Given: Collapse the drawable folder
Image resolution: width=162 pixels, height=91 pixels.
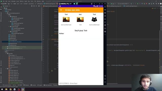Looking at the screenshot, I should pos(6,54).
